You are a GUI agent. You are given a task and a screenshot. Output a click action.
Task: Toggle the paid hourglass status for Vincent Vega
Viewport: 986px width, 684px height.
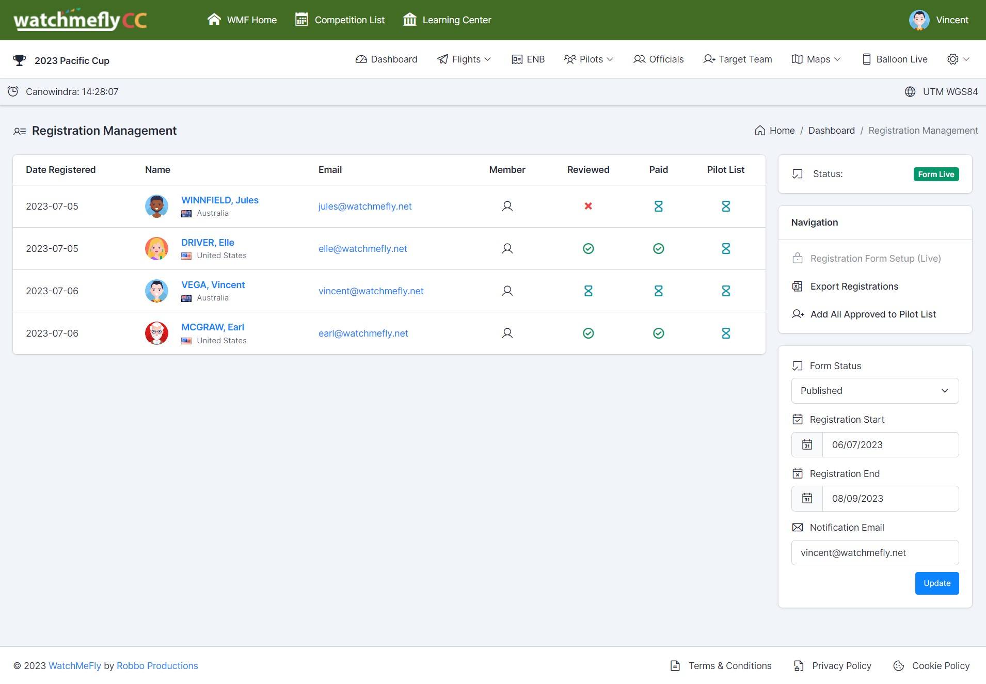(658, 291)
